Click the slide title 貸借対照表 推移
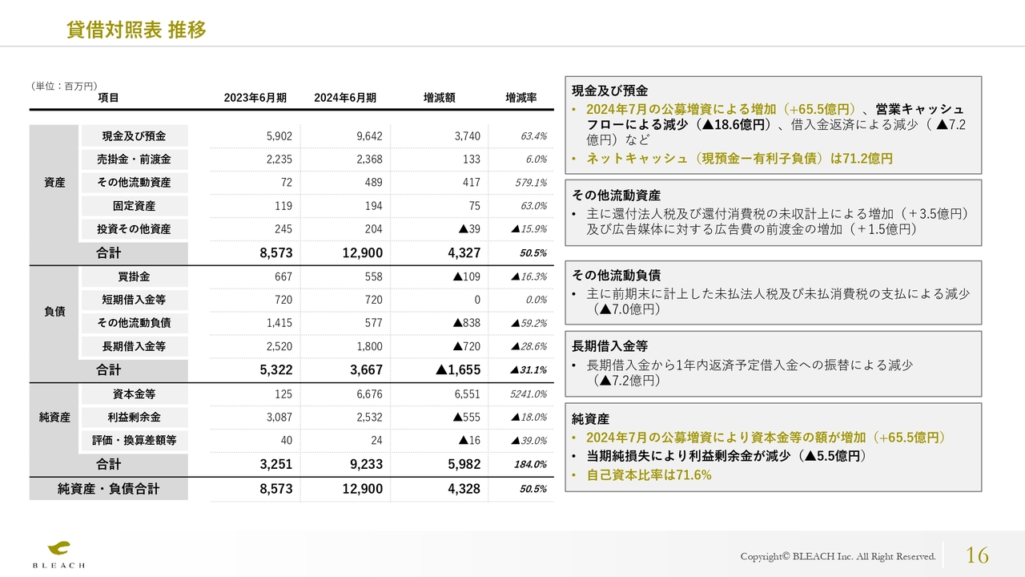Viewport: 1025px width, 577px height. coord(136,30)
